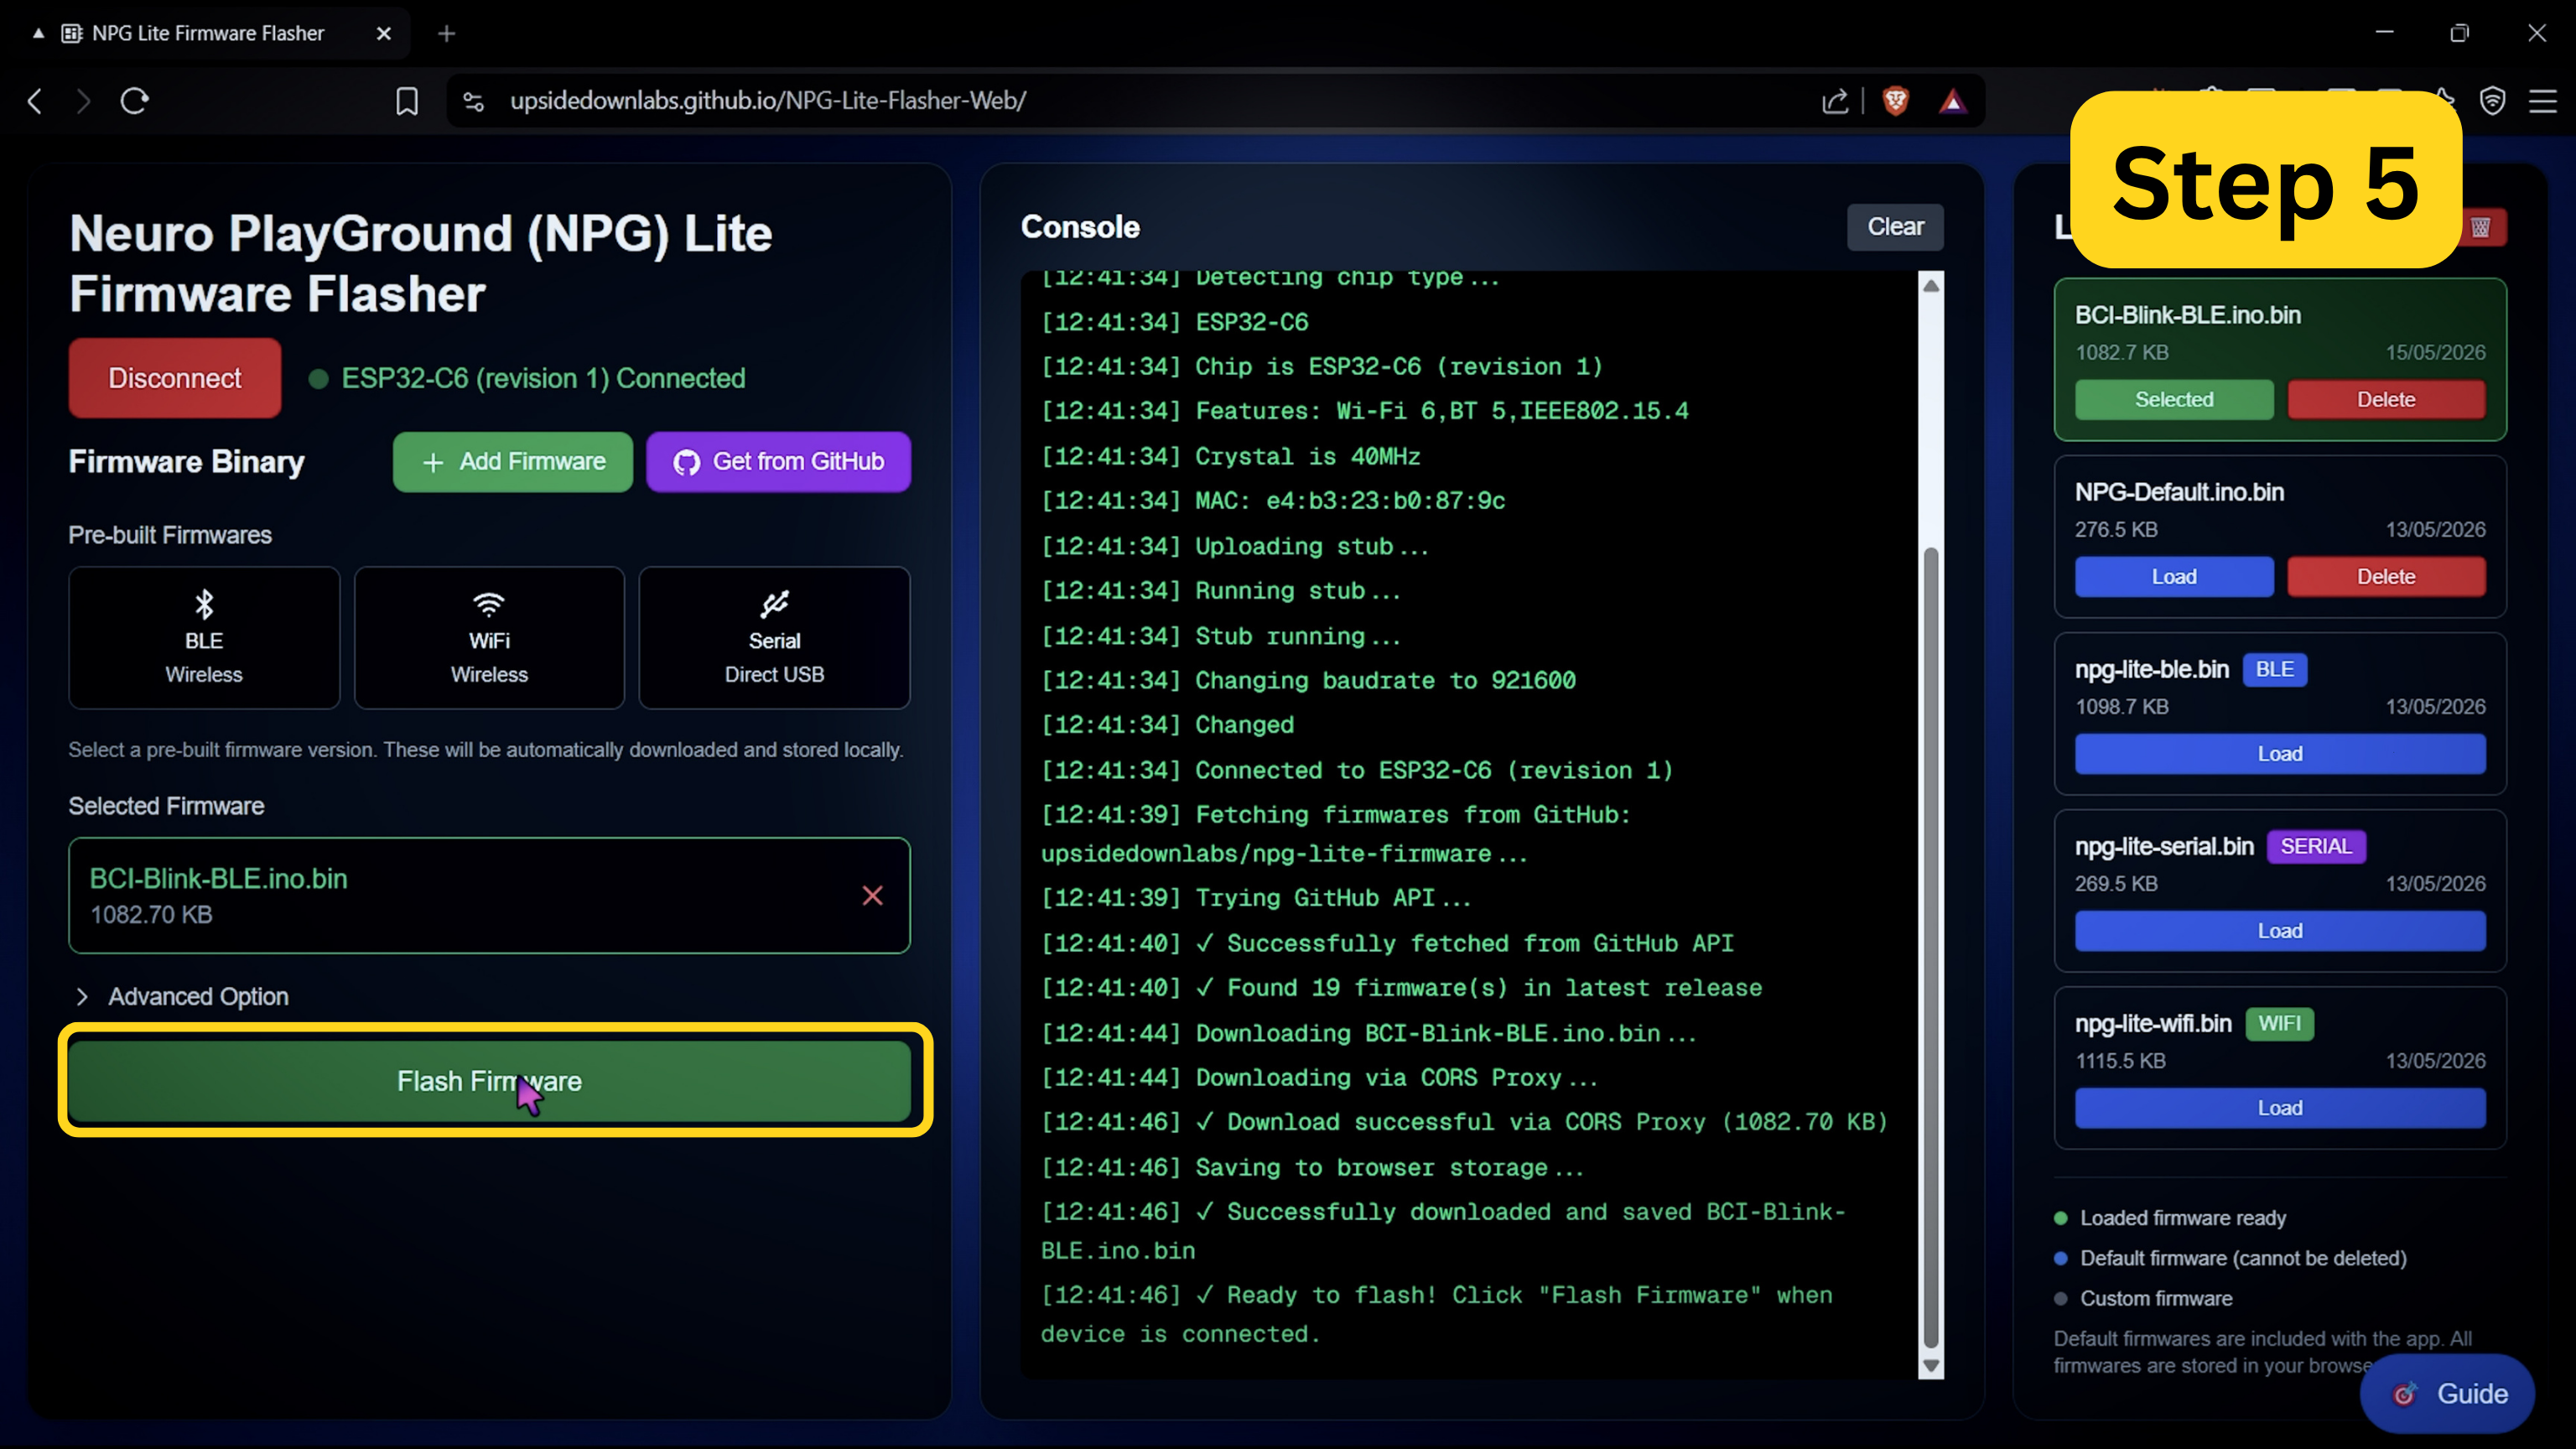Open Brave VPN shield icon
The image size is (2576, 1449).
(x=2493, y=101)
